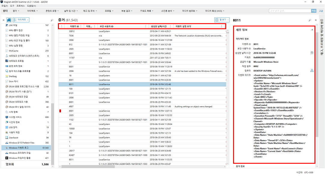Pin the left artifact navigation panel
Viewport: 325px width, 177px height.
click(52, 20)
